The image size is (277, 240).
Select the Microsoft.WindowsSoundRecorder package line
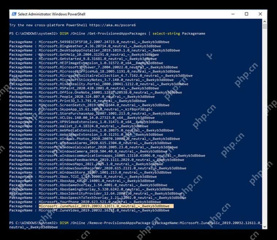click(98, 168)
